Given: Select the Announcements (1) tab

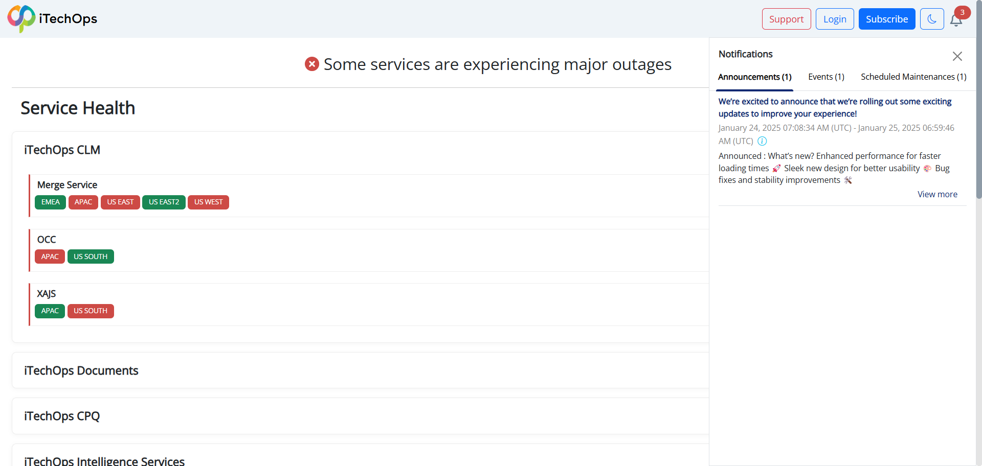Looking at the screenshot, I should point(755,77).
